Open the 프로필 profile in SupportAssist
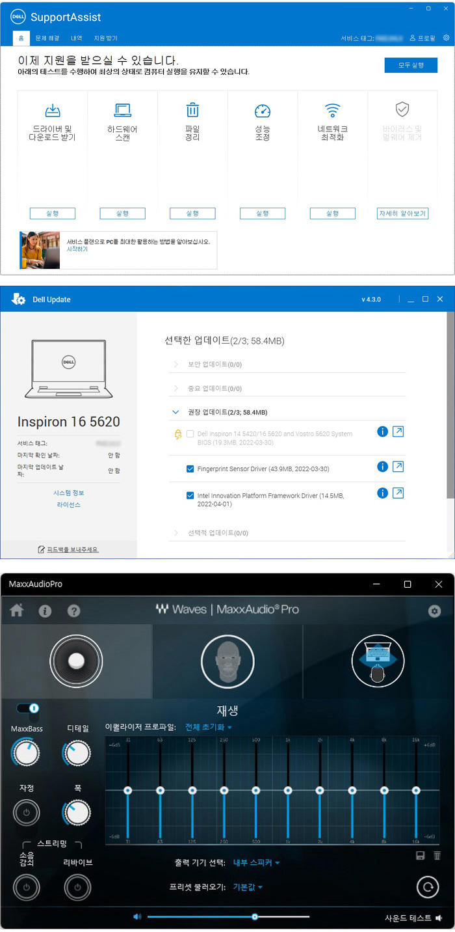Viewport: 455px width, 932px height. pos(422,38)
